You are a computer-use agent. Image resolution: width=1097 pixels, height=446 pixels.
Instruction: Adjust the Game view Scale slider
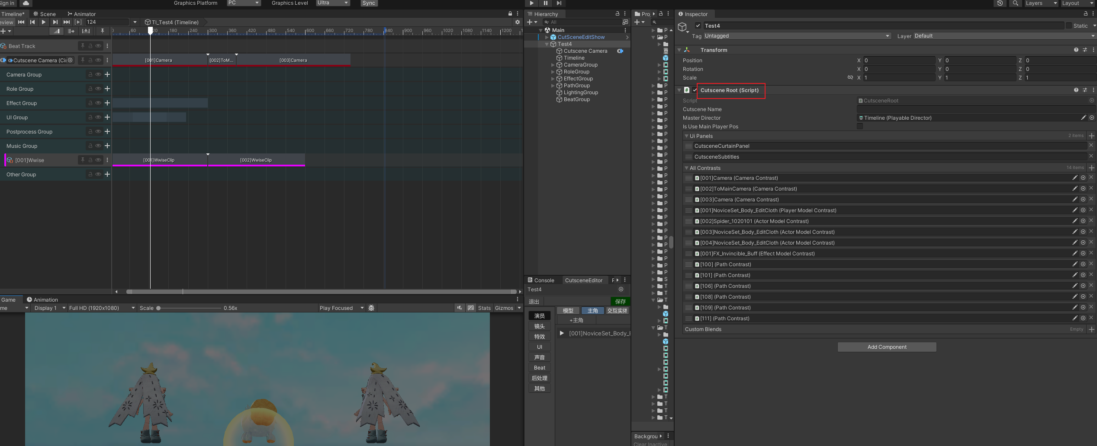[158, 308]
